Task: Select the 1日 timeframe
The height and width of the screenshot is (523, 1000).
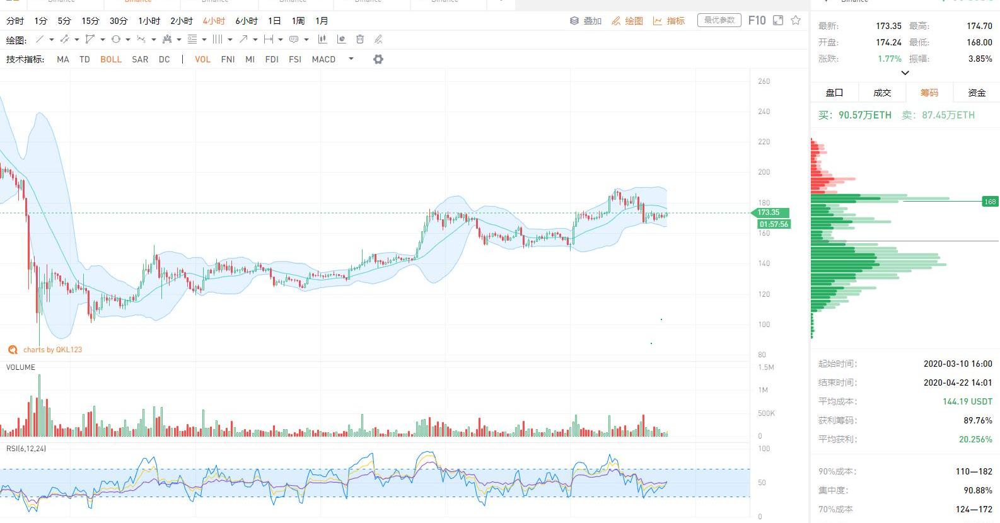Action: pos(274,21)
